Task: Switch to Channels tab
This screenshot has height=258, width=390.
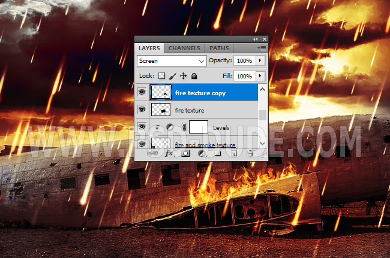Action: coord(184,48)
